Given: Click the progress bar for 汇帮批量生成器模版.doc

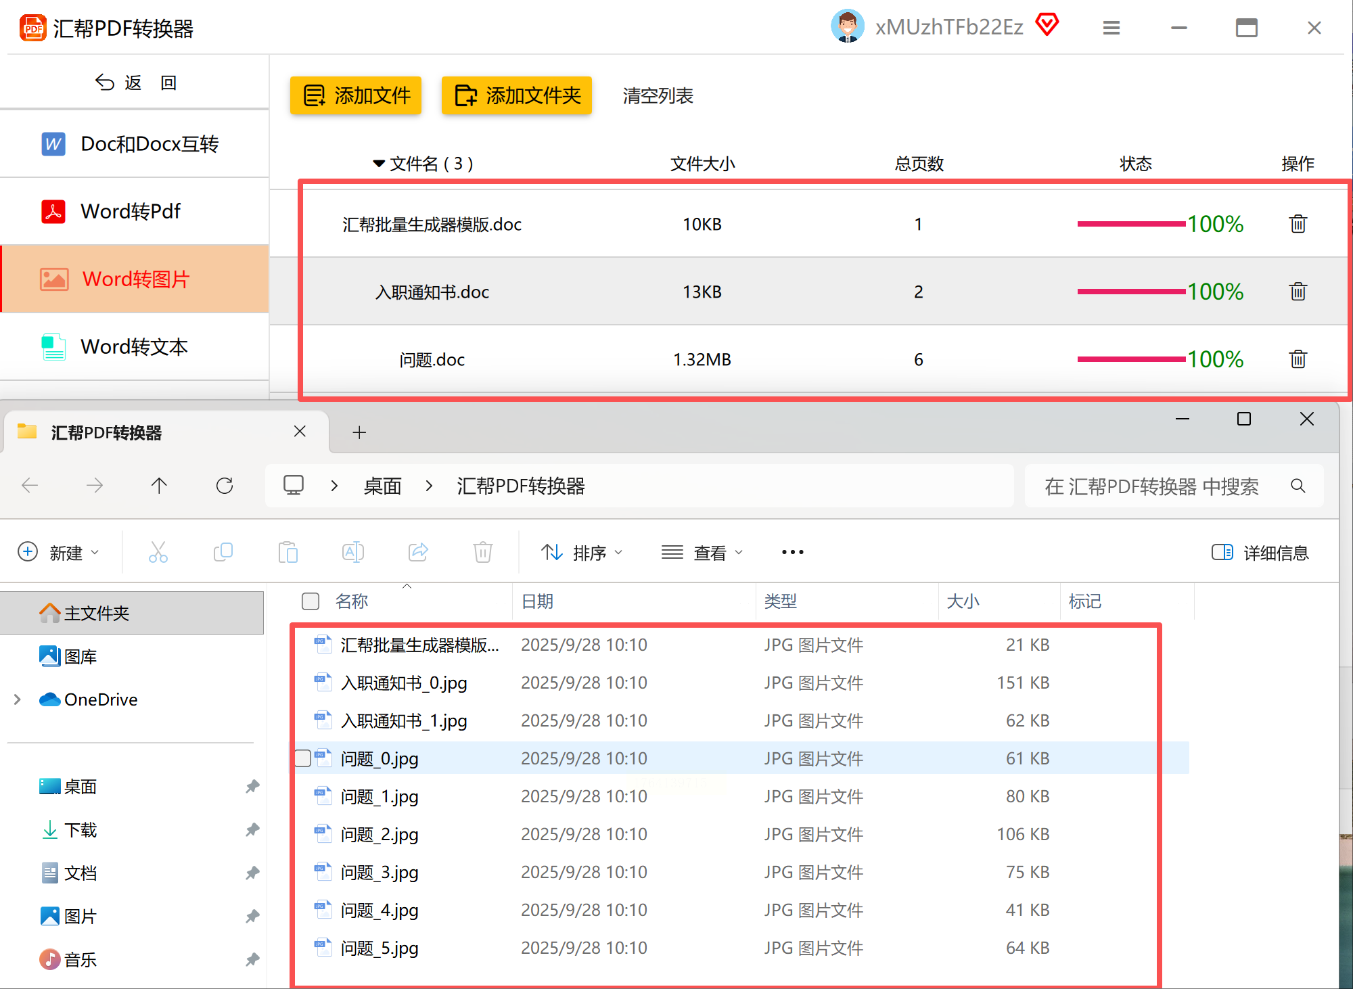Looking at the screenshot, I should 1131,224.
